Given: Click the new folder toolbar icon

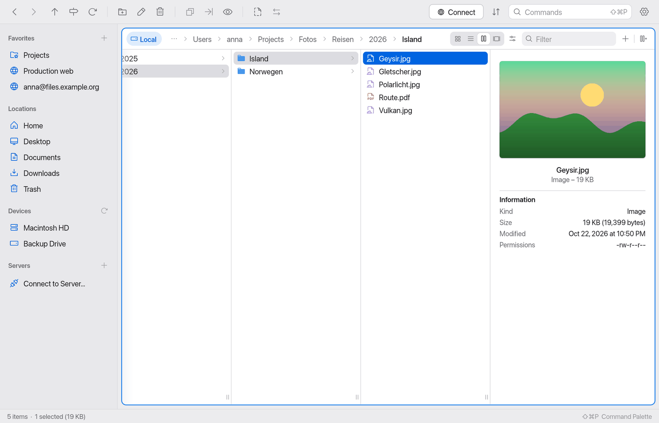Looking at the screenshot, I should (x=122, y=12).
